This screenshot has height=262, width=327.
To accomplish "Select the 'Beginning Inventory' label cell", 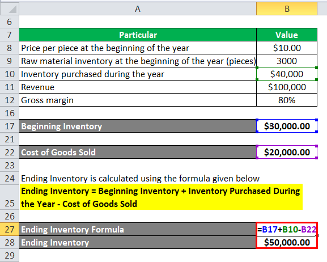I will (x=138, y=126).
